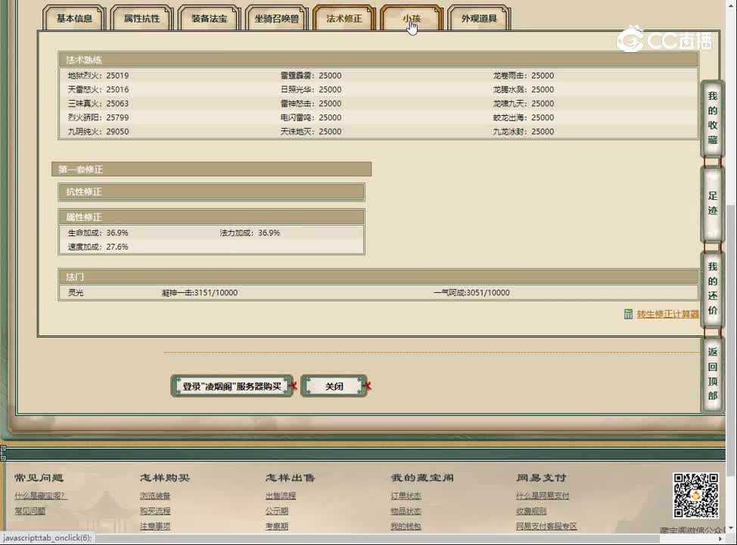Viewport: 737px width, 545px height.
Task: Open 足迹 side panel button
Action: click(713, 203)
